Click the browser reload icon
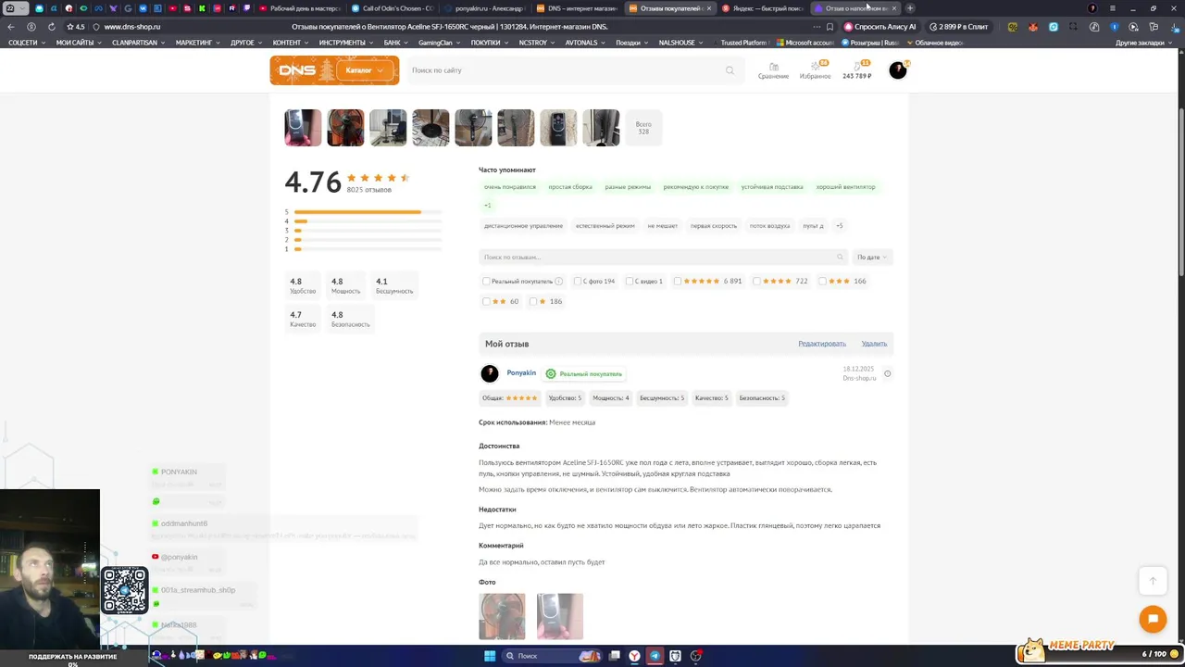 click(x=51, y=27)
